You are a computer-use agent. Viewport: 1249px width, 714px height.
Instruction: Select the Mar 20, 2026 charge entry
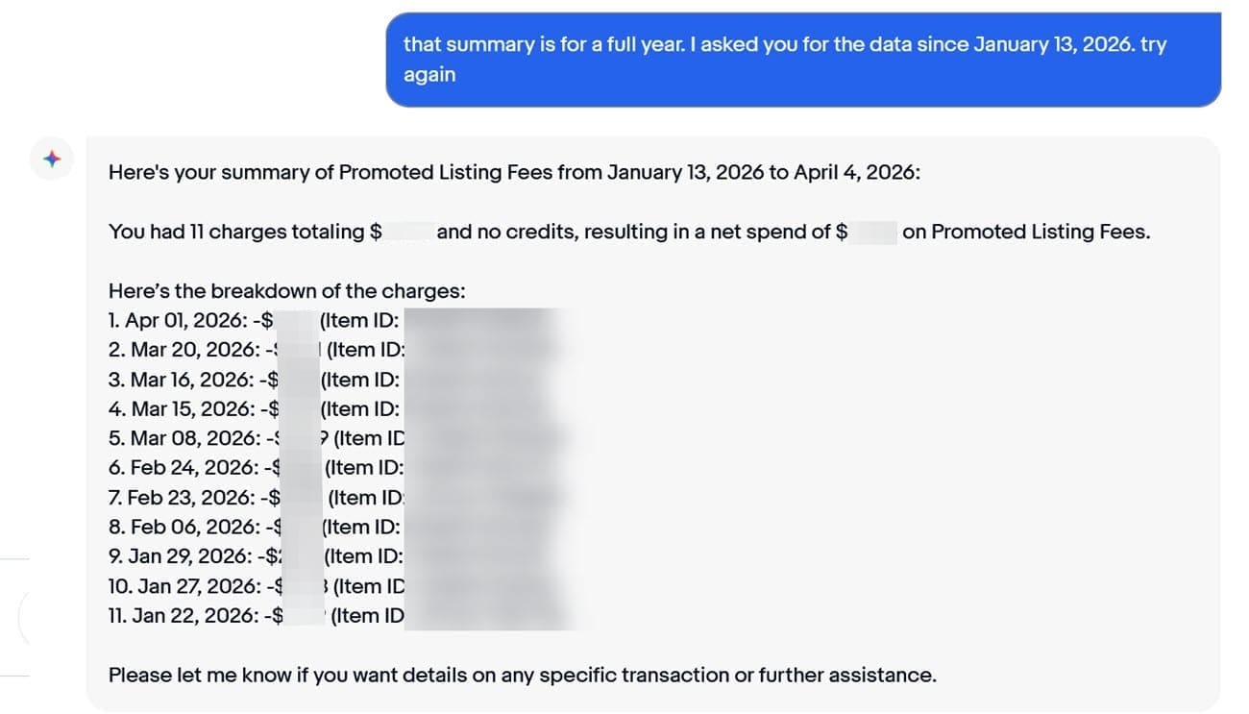(x=193, y=350)
